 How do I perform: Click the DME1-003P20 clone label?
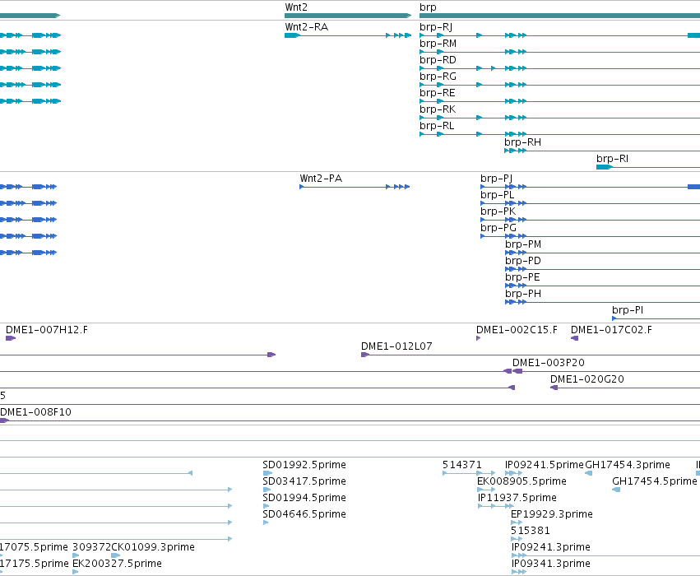tap(548, 363)
